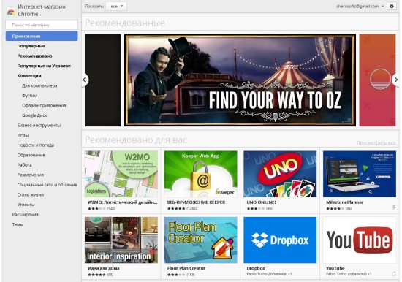The image size is (402, 282).
Task: Click the Find Your Way to Oz banner
Action: click(240, 80)
